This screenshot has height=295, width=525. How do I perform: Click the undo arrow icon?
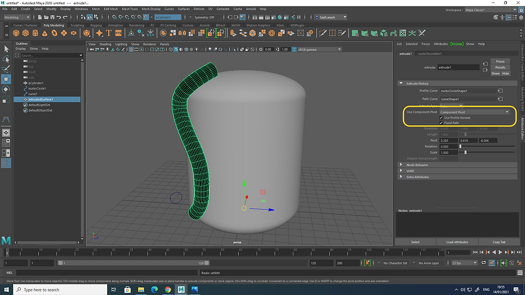tap(59, 17)
